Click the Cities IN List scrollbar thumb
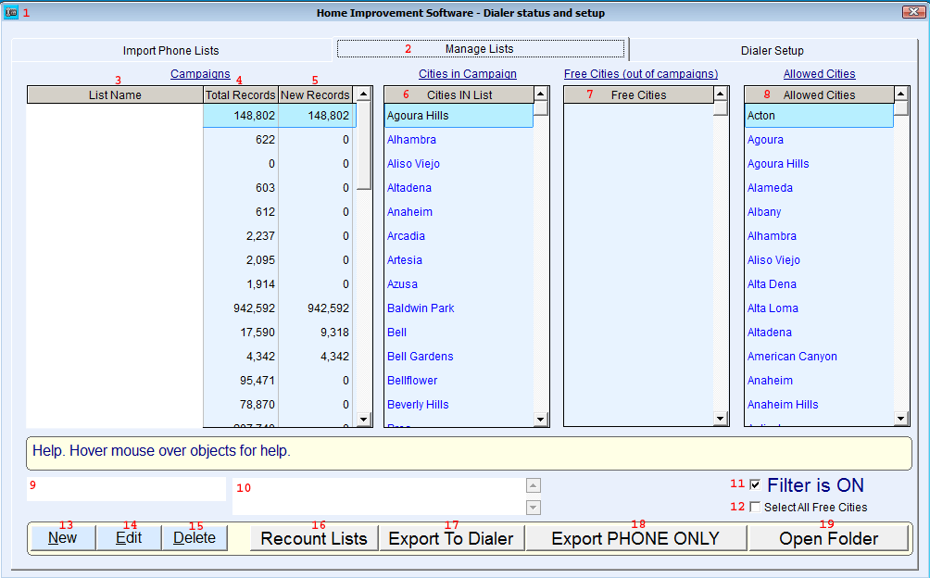The width and height of the screenshot is (930, 578). pos(540,108)
